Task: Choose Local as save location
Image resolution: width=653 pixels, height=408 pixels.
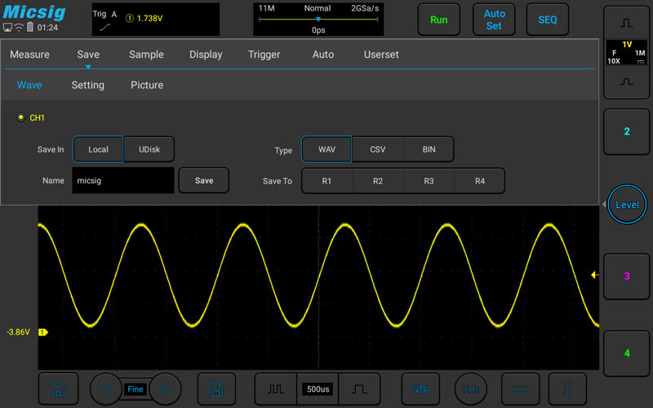Action: pyautogui.click(x=98, y=149)
